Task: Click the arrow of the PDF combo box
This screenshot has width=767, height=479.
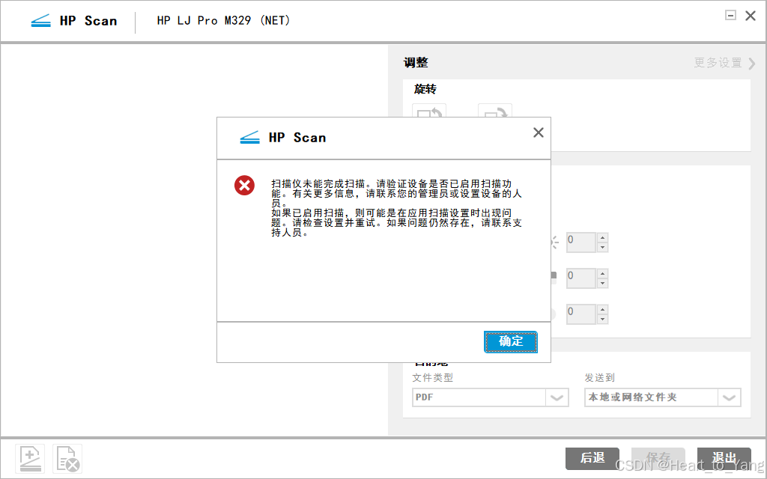Action: [557, 397]
